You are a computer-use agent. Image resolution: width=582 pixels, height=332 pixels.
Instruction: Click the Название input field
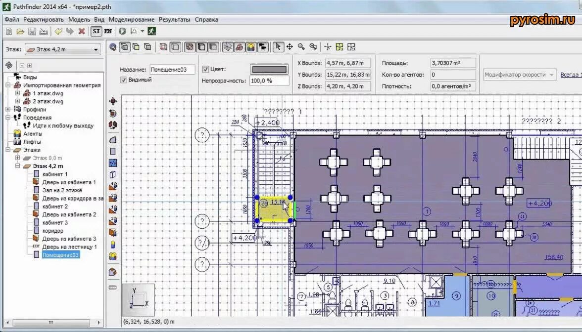[x=173, y=69]
